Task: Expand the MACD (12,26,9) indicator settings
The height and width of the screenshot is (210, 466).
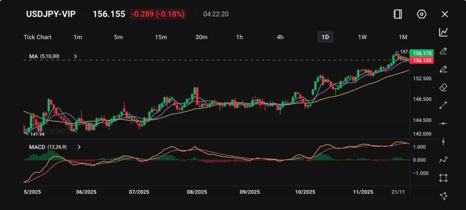Action: click(x=79, y=147)
